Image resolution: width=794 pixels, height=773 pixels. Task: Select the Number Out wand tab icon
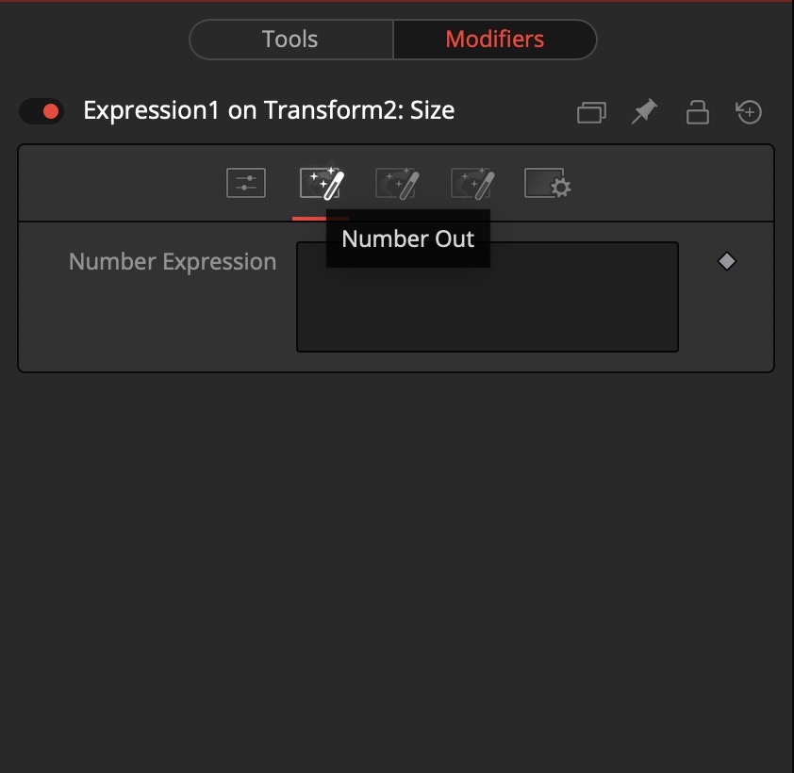(321, 183)
